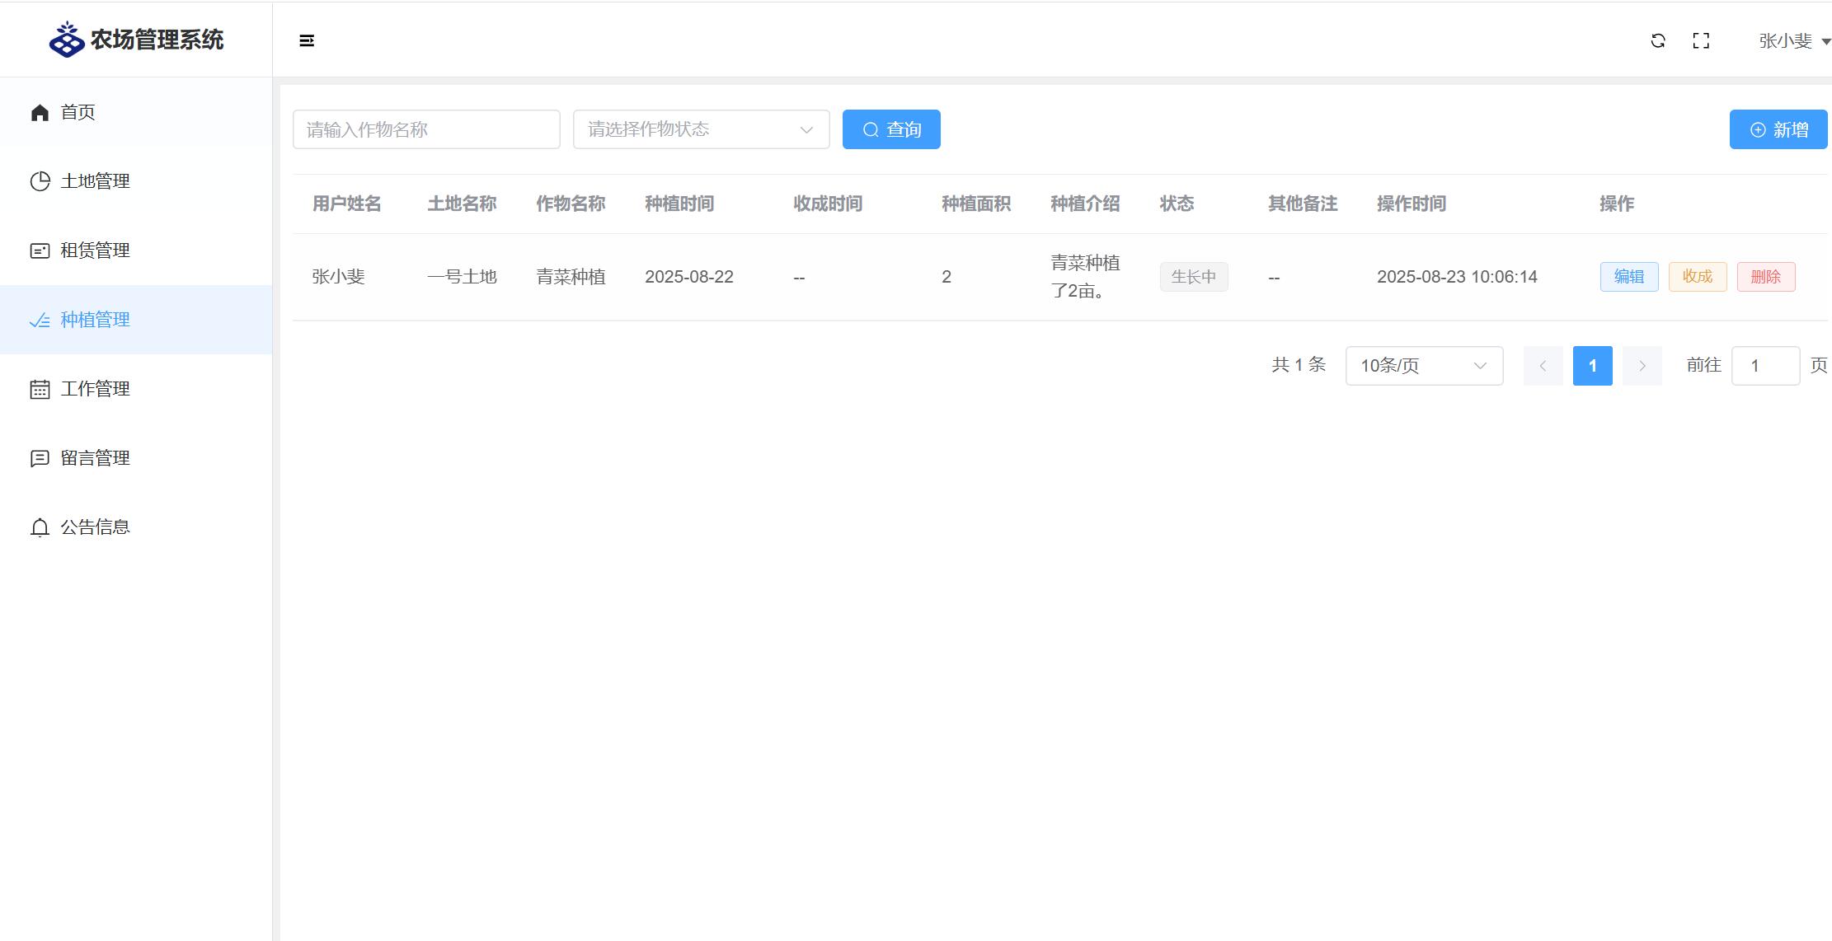Focus the 请输入作物名称 input field
1832x941 pixels.
click(426, 129)
